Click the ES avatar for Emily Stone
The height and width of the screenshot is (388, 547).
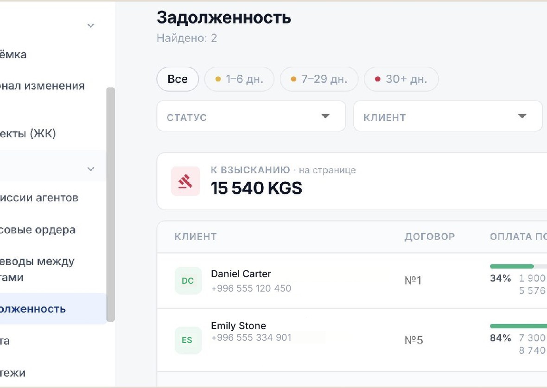(188, 340)
